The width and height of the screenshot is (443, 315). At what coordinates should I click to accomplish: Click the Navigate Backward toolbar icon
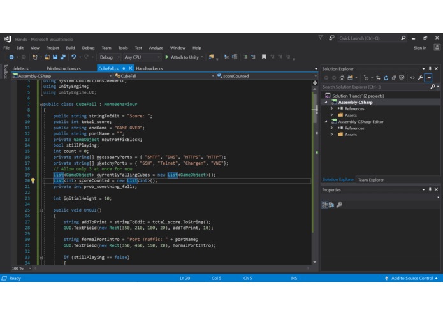click(11, 57)
